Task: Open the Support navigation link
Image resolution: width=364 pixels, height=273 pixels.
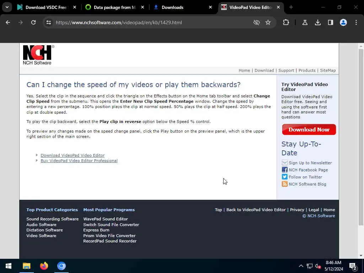Action: (286, 70)
